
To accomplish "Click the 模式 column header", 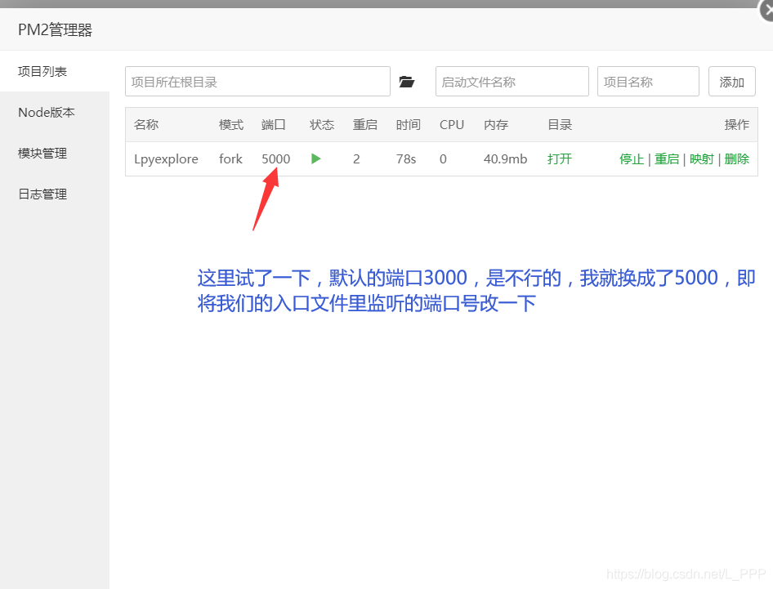I will pyautogui.click(x=230, y=124).
